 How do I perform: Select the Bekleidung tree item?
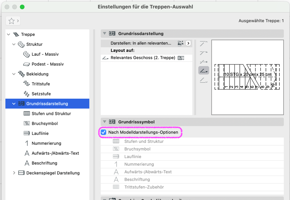(37, 74)
